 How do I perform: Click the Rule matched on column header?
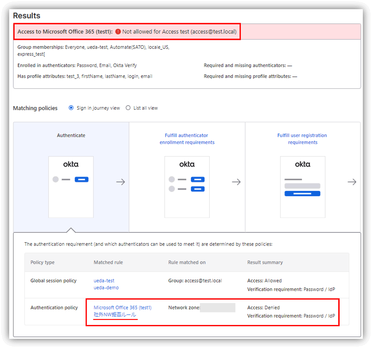tap(187, 262)
